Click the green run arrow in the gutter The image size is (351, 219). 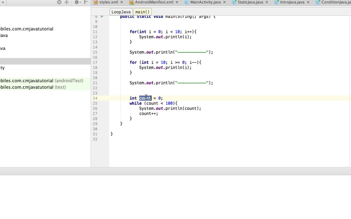coord(102,16)
